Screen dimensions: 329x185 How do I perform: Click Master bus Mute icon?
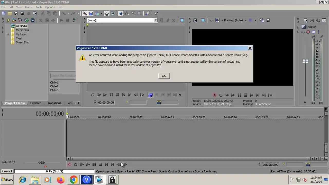pyautogui.click(x=313, y=32)
